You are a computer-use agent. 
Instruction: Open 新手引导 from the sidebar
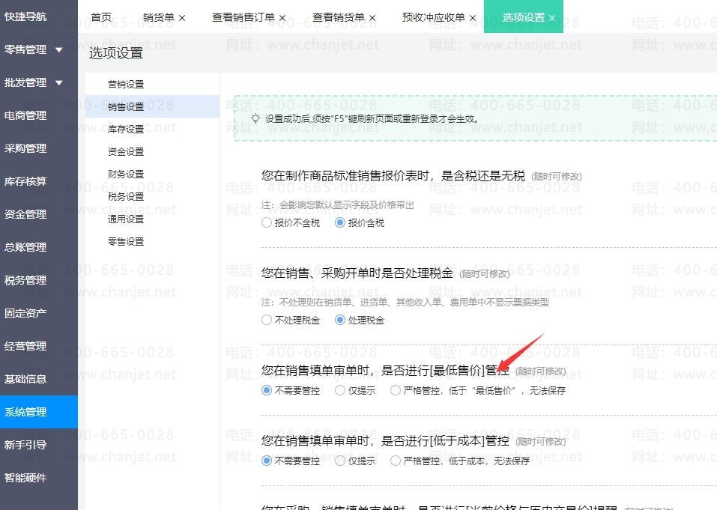(25, 446)
